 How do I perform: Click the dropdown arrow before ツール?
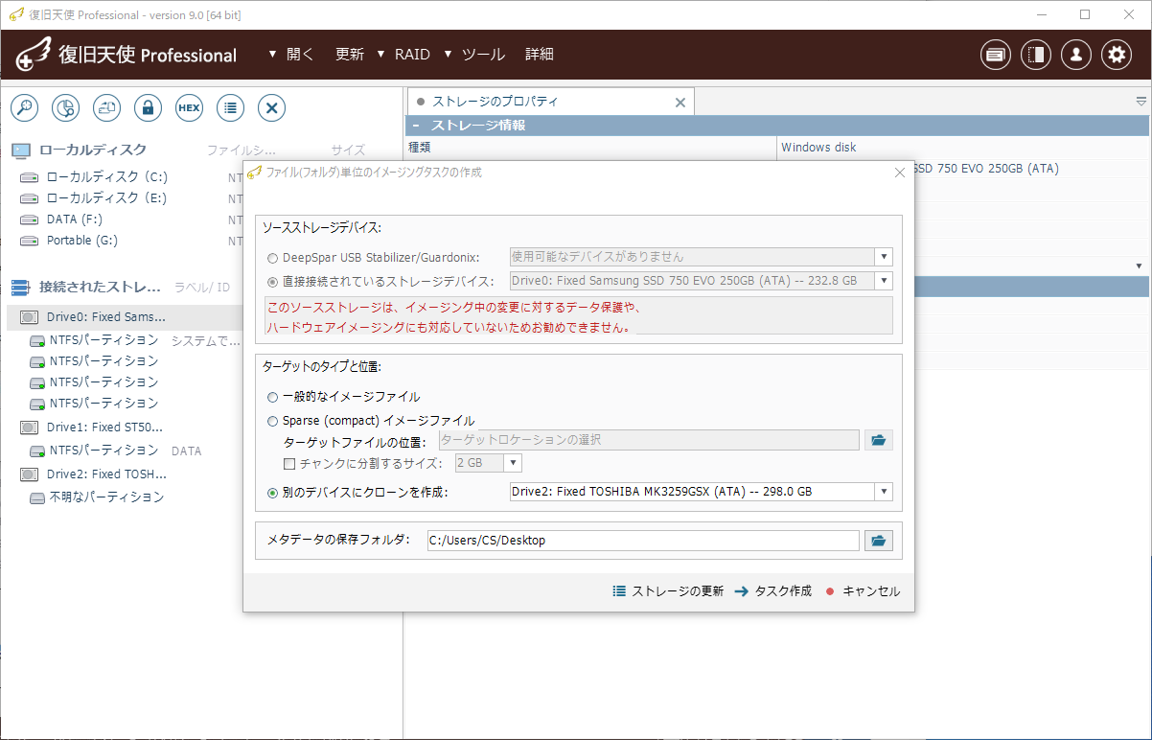click(448, 55)
